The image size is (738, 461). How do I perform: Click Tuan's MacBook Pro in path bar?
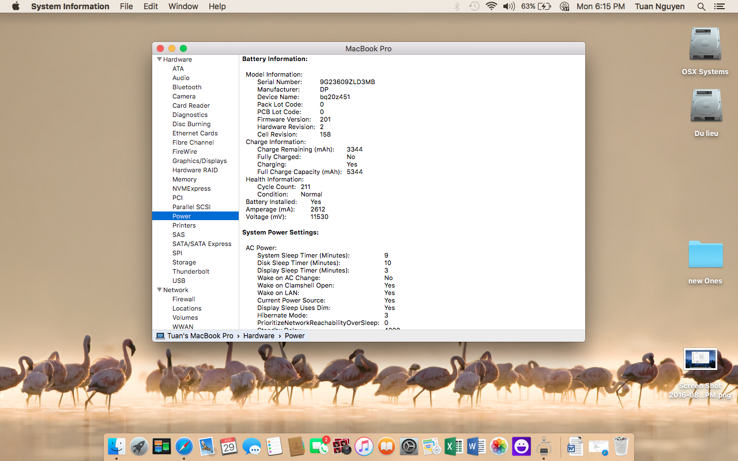200,335
